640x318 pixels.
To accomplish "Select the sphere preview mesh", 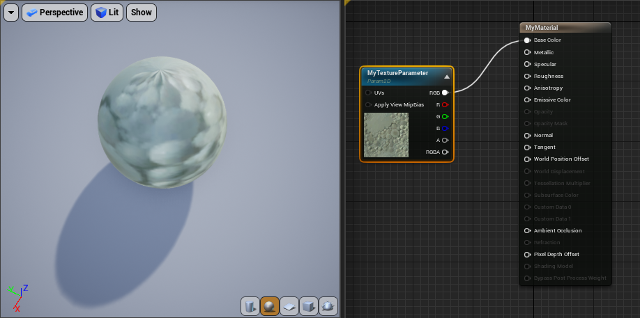I will [x=270, y=305].
